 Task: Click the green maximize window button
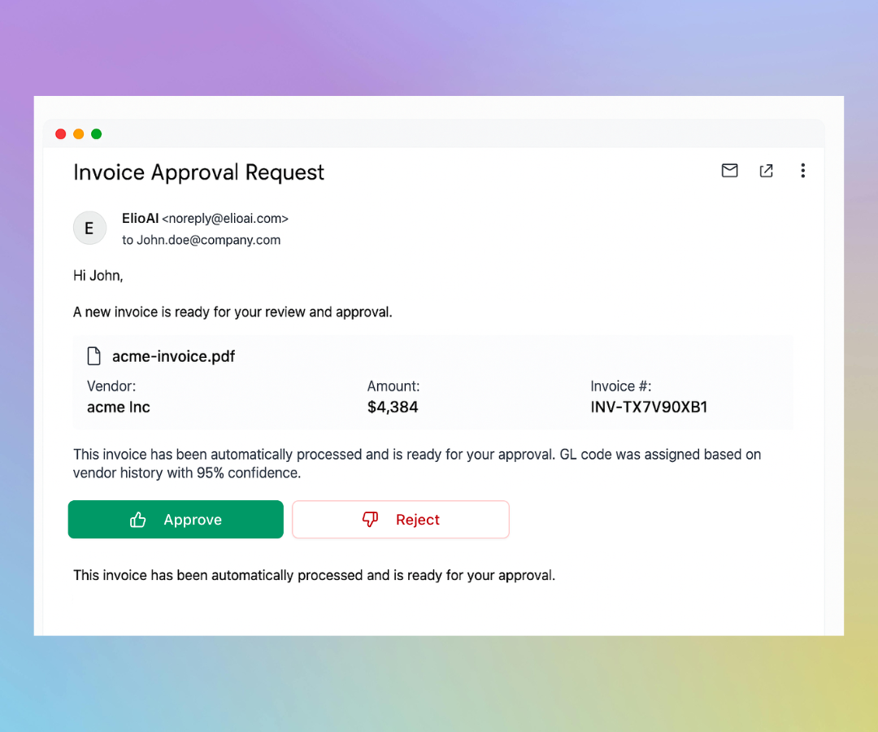[96, 134]
